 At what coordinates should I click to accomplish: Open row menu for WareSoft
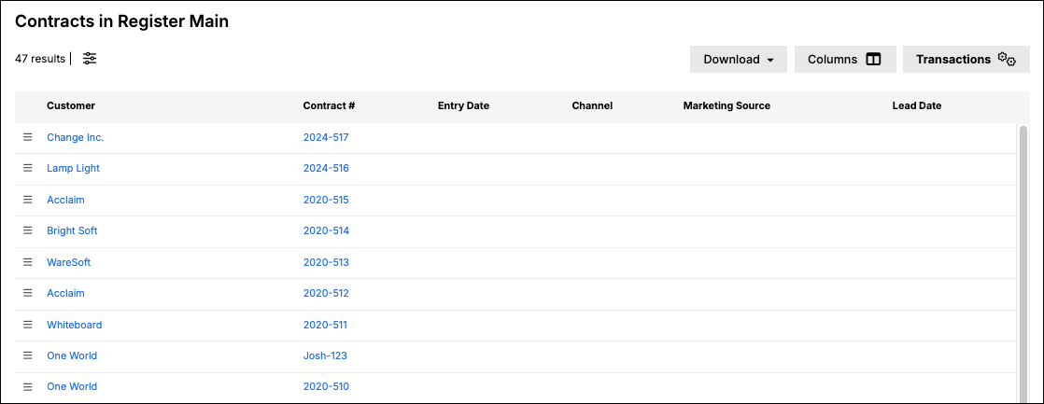tap(28, 262)
